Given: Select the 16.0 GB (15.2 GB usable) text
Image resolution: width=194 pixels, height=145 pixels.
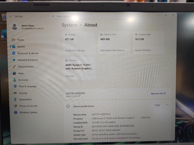Looking at the screenshot, I should pos(104,122).
